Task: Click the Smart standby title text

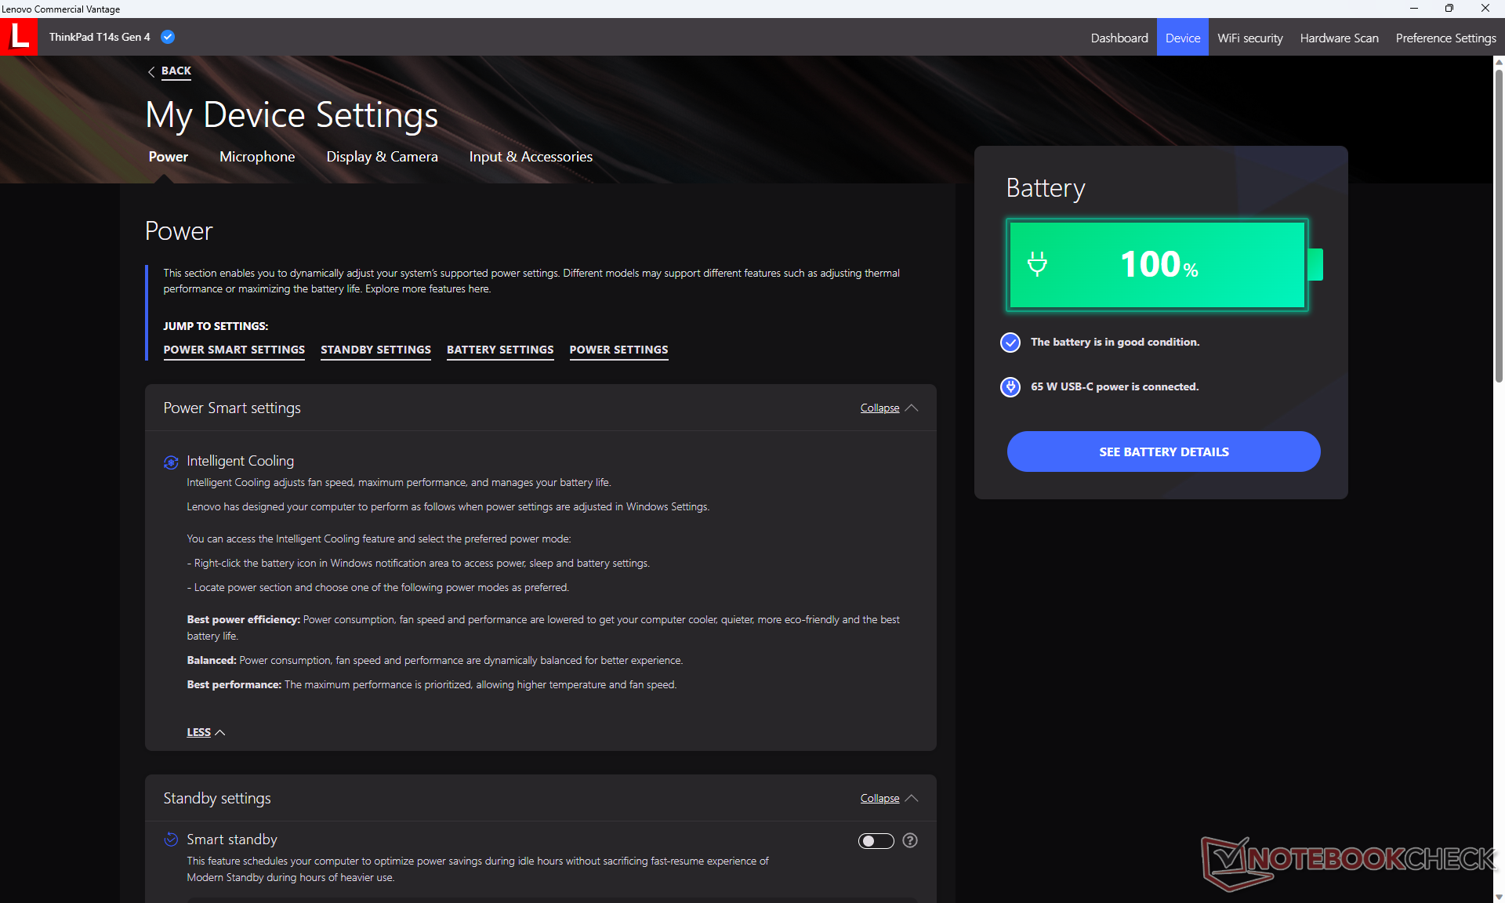Action: click(x=232, y=840)
